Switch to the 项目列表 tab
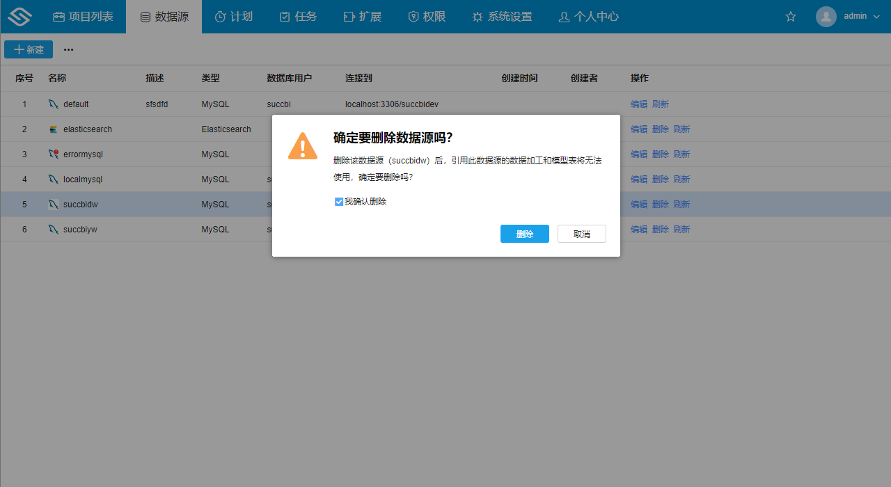The width and height of the screenshot is (891, 487). 82,16
